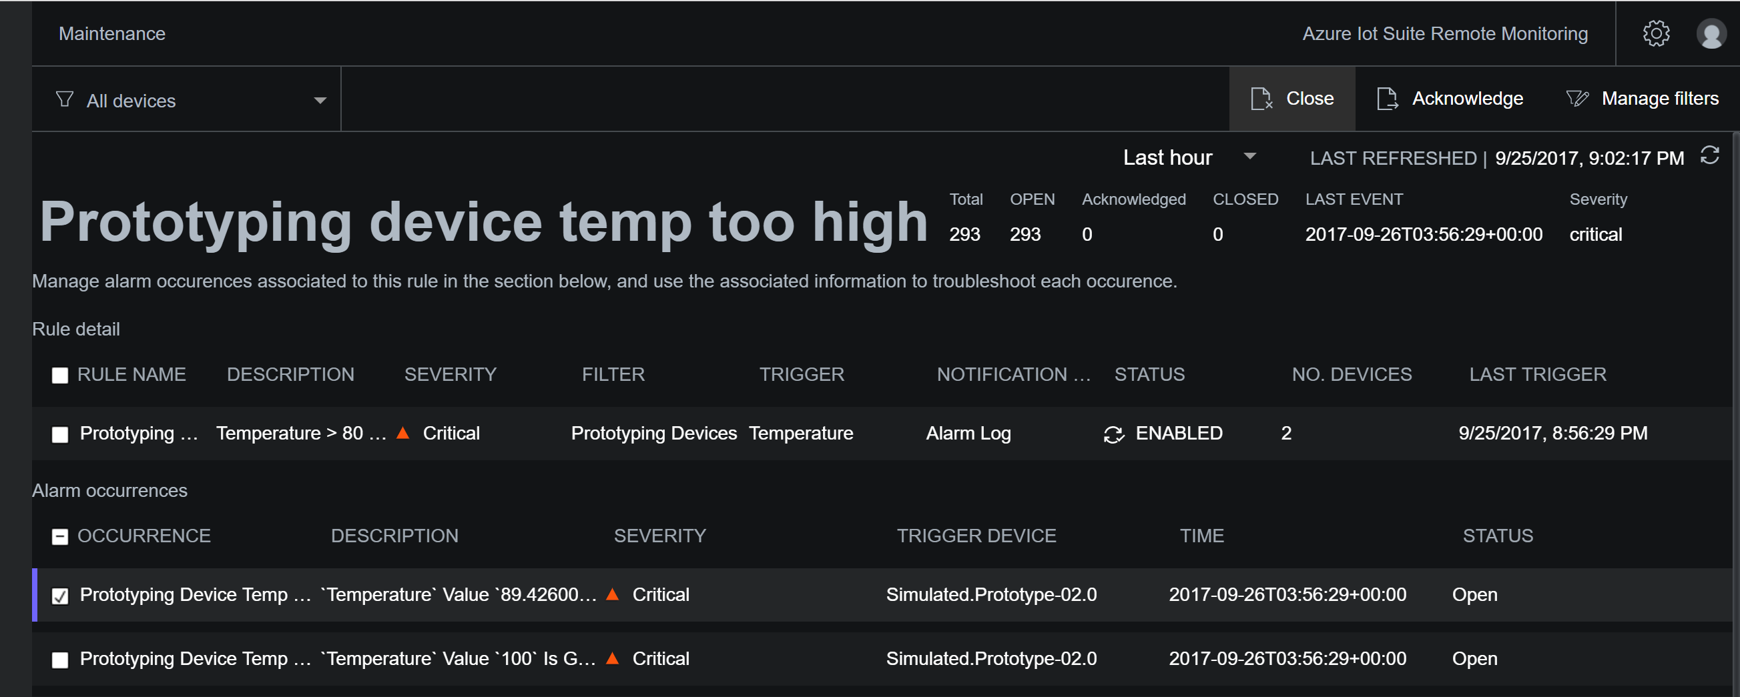This screenshot has height=697, width=1740.
Task: Open Manage filters via its filter icon
Action: [1578, 98]
